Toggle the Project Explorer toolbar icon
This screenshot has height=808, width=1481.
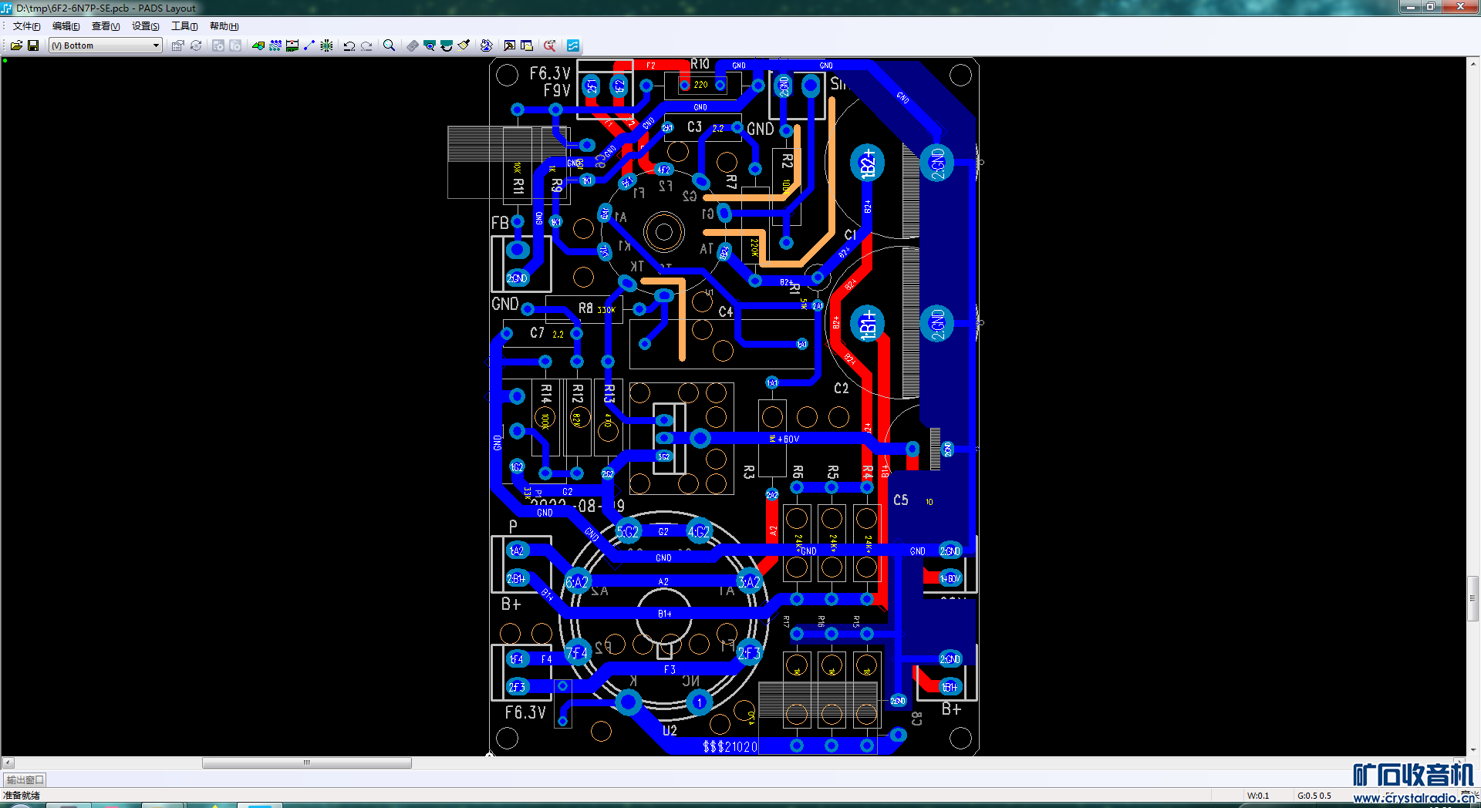point(527,45)
